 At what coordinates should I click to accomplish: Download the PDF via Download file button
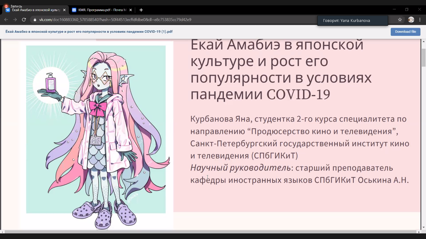405,32
